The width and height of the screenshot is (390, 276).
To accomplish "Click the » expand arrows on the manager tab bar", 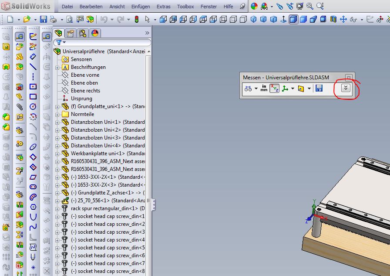I will pyautogui.click(x=147, y=33).
